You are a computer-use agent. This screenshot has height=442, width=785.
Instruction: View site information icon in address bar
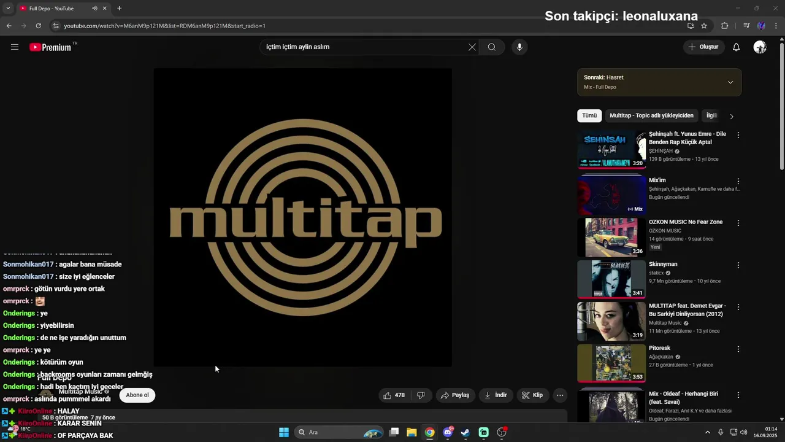point(56,26)
